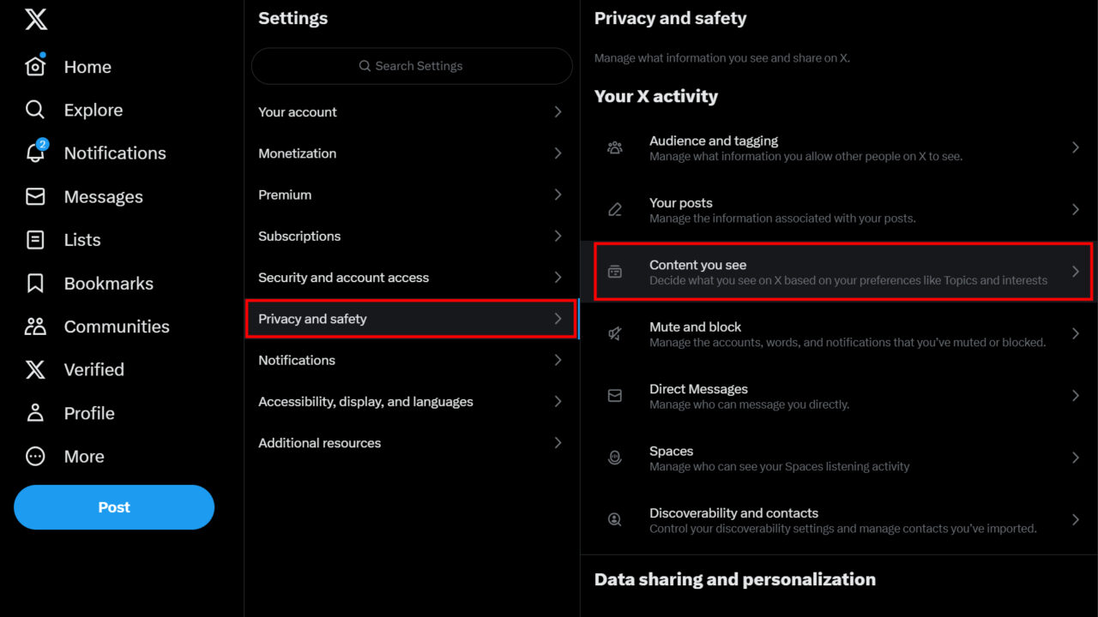1098x617 pixels.
Task: Open Bookmarks icon in sidebar
Action: (35, 284)
